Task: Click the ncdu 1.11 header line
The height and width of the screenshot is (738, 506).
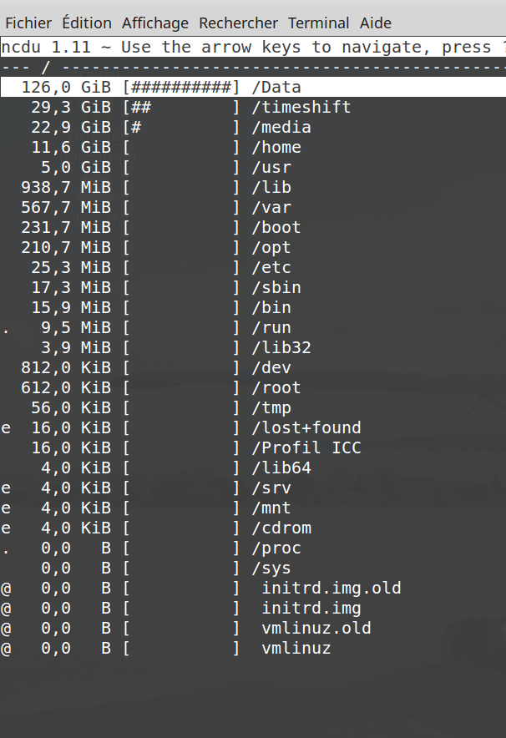Action: click(x=253, y=47)
